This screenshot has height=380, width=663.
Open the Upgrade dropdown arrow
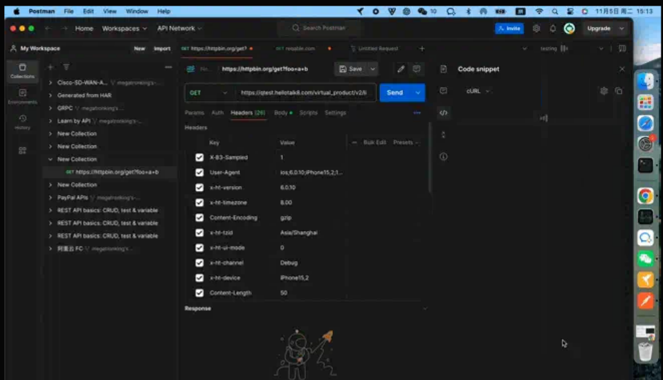point(621,28)
